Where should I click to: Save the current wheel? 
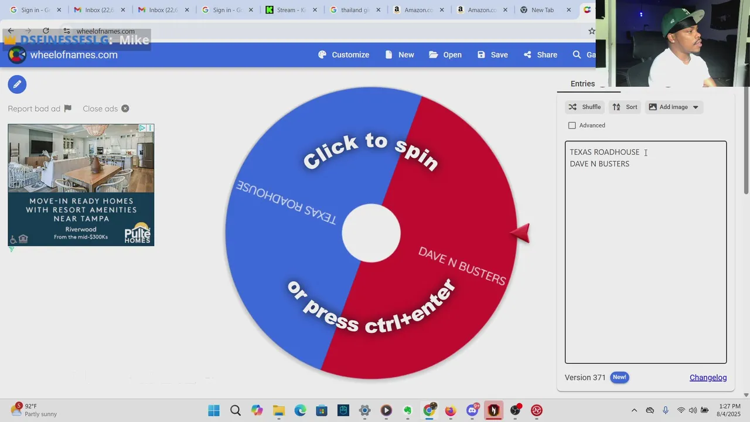[x=493, y=55]
